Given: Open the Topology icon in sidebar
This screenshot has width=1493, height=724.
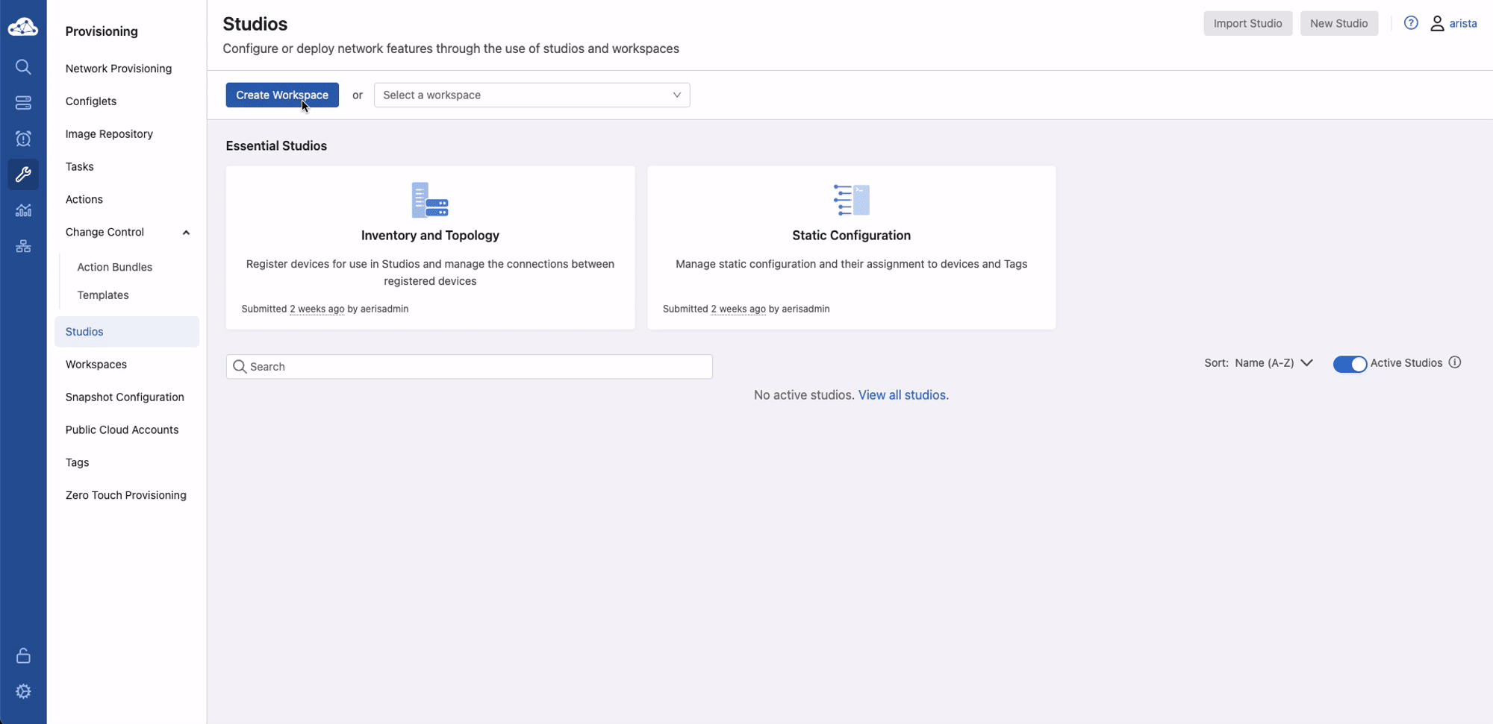Looking at the screenshot, I should (x=23, y=246).
